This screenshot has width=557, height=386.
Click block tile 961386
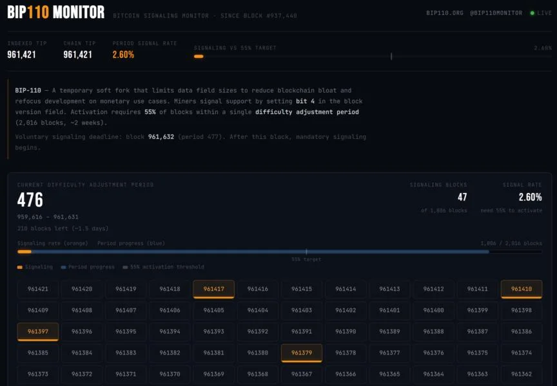pos(522,332)
